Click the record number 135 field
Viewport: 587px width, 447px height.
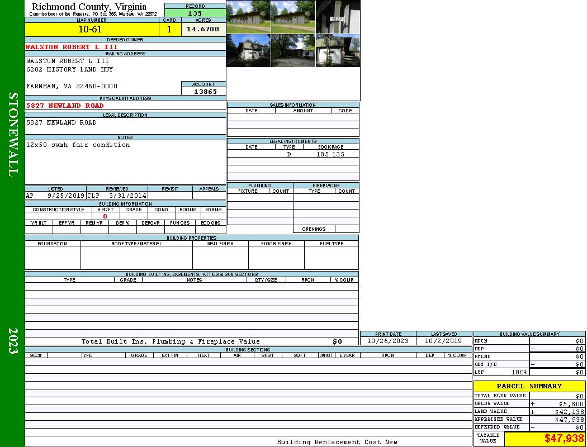195,13
